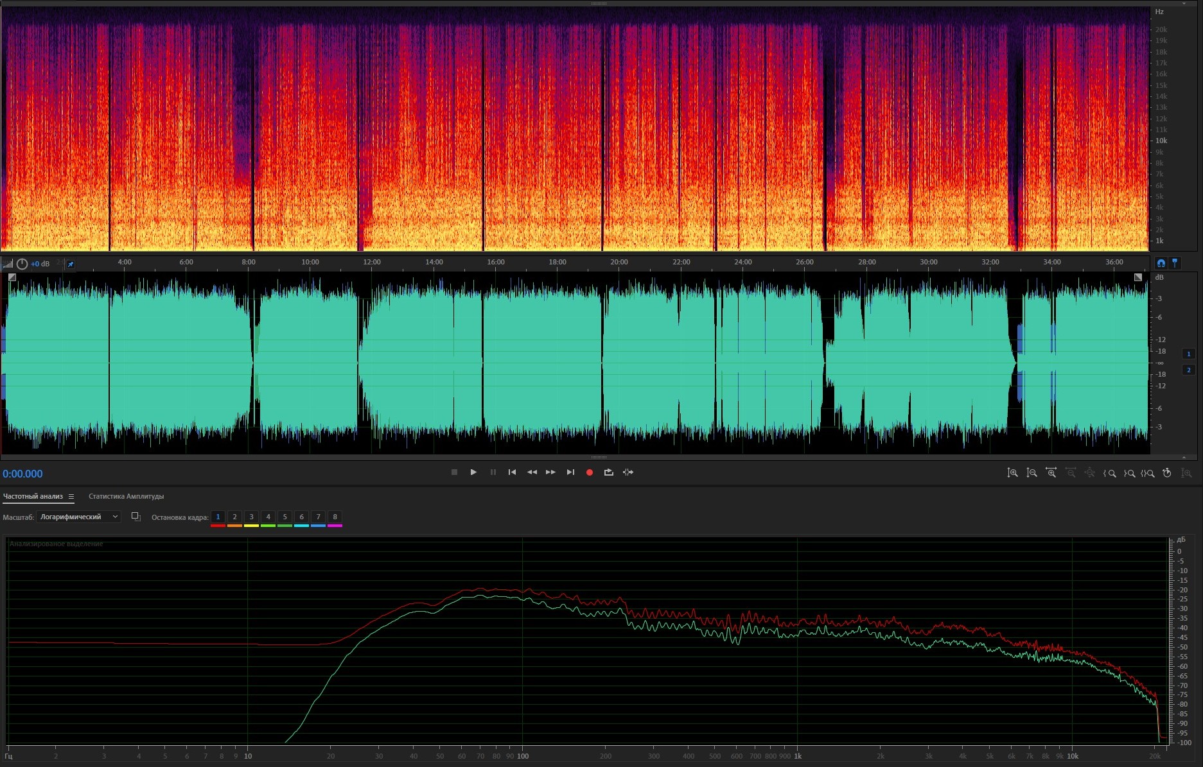Zoom out amplitude icon
Viewport: 1203px width, 767px height.
(x=1032, y=473)
